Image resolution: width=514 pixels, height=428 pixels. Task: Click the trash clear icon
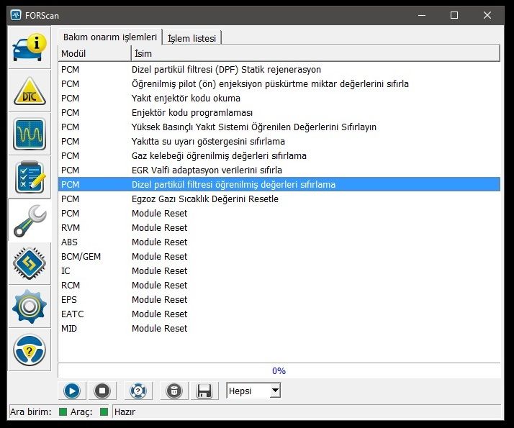point(174,391)
